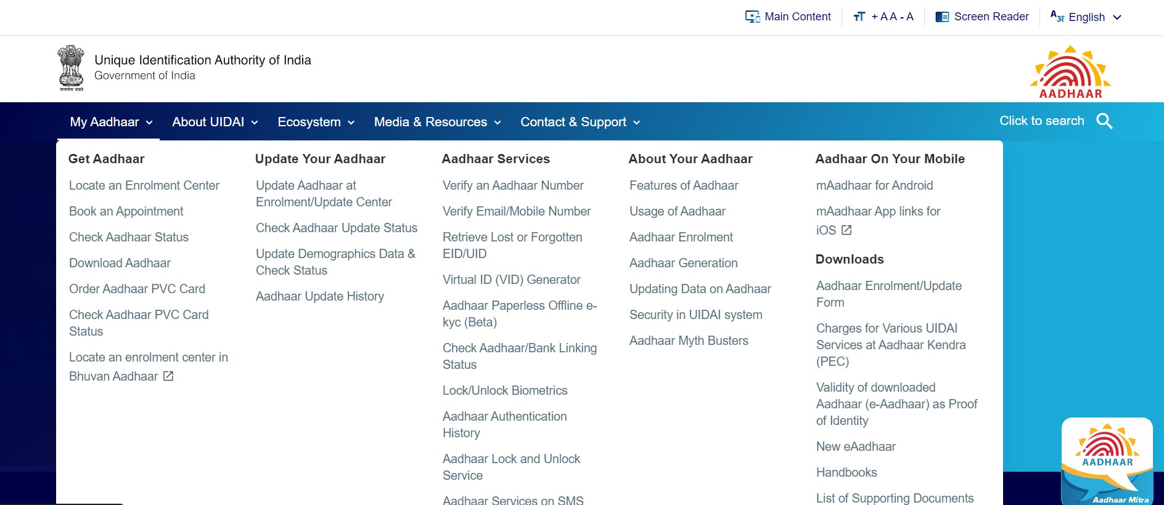This screenshot has height=505, width=1164.
Task: Click the Click to search field
Action: pyautogui.click(x=1041, y=121)
